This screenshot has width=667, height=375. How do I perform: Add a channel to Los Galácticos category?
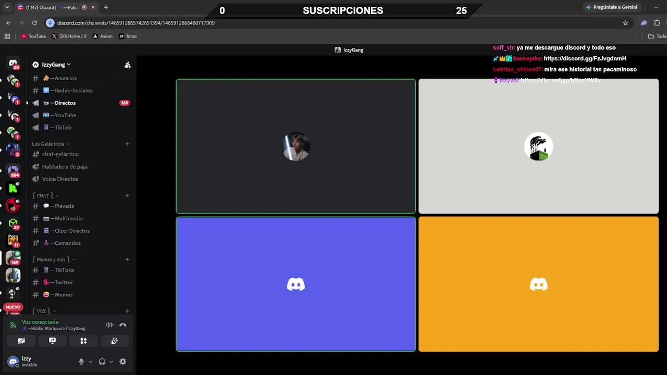click(127, 144)
